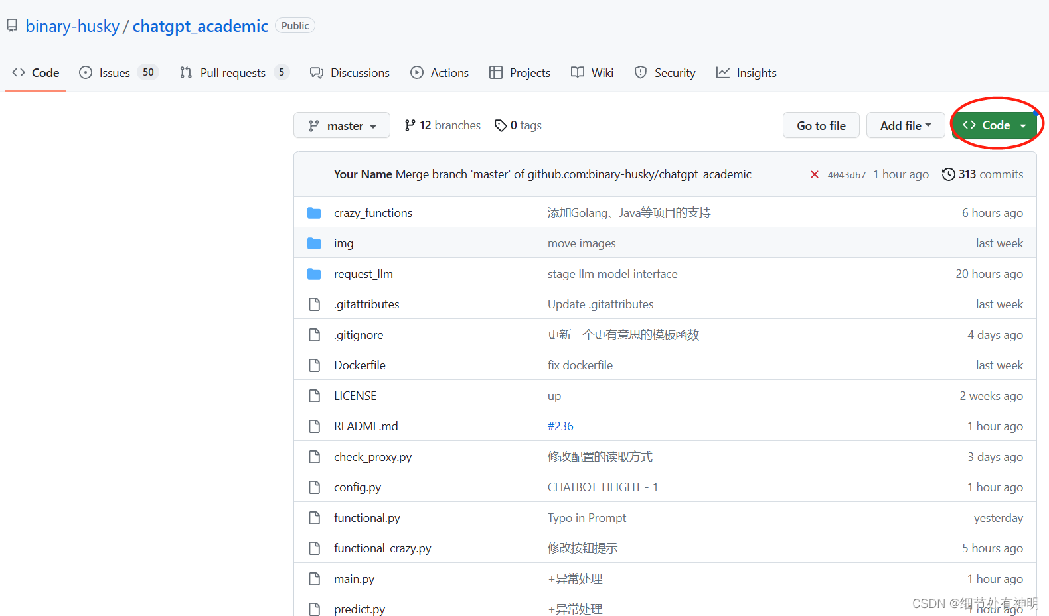This screenshot has height=616, width=1049.
Task: Open the 'stage llm model interface' commit
Action: [x=613, y=274]
